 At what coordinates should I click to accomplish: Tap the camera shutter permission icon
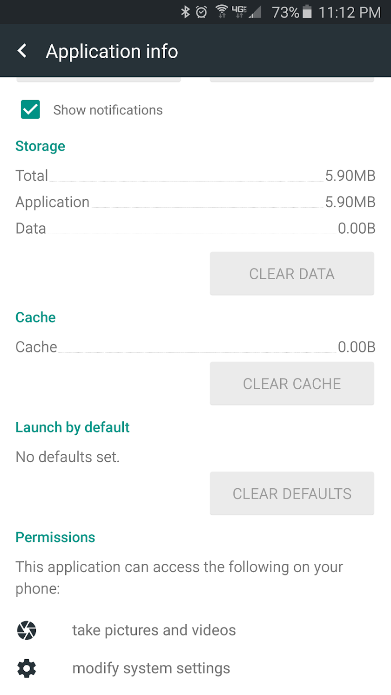click(27, 630)
